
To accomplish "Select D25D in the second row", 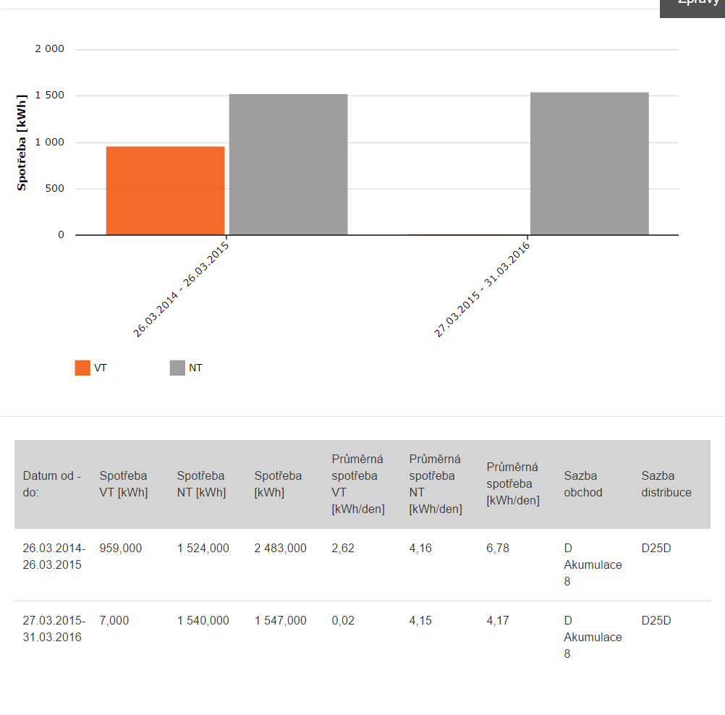I will coord(656,620).
